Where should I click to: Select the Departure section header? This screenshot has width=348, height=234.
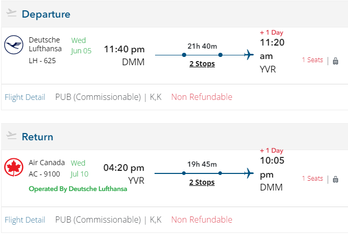point(46,14)
